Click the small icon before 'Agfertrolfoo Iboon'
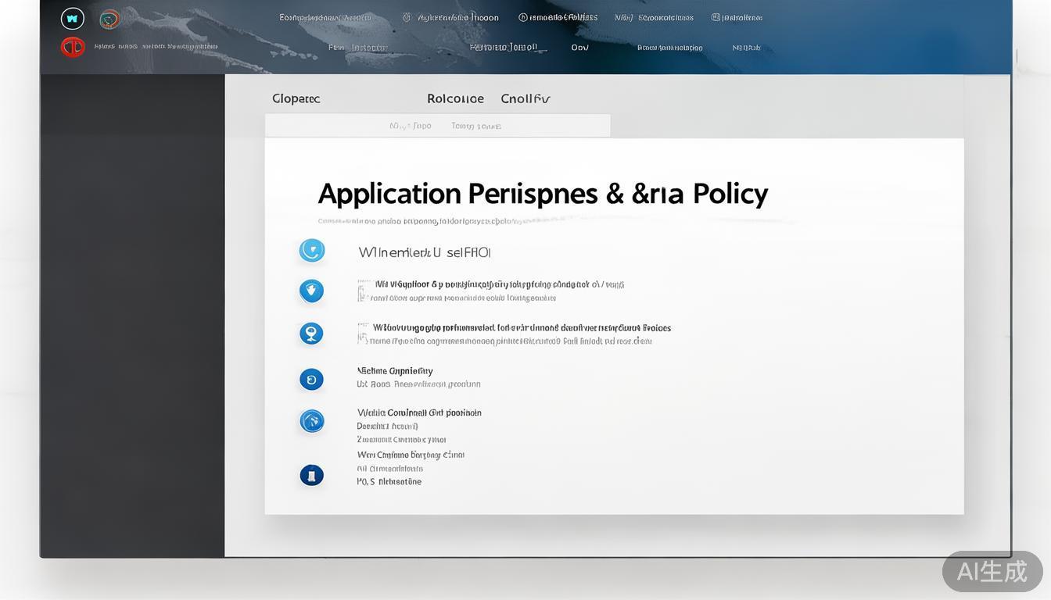This screenshot has height=600, width=1051. (407, 17)
